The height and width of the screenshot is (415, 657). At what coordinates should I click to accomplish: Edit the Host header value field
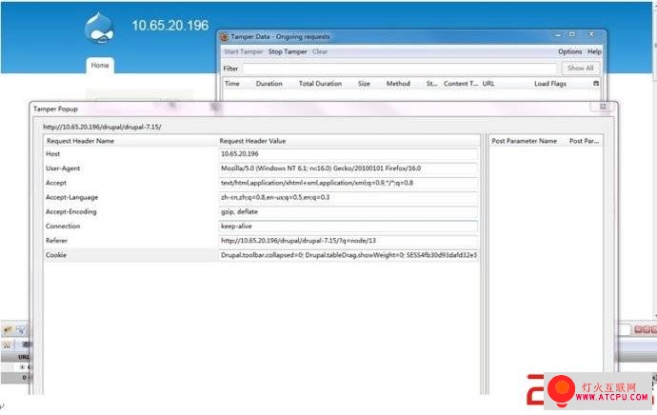[348, 154]
